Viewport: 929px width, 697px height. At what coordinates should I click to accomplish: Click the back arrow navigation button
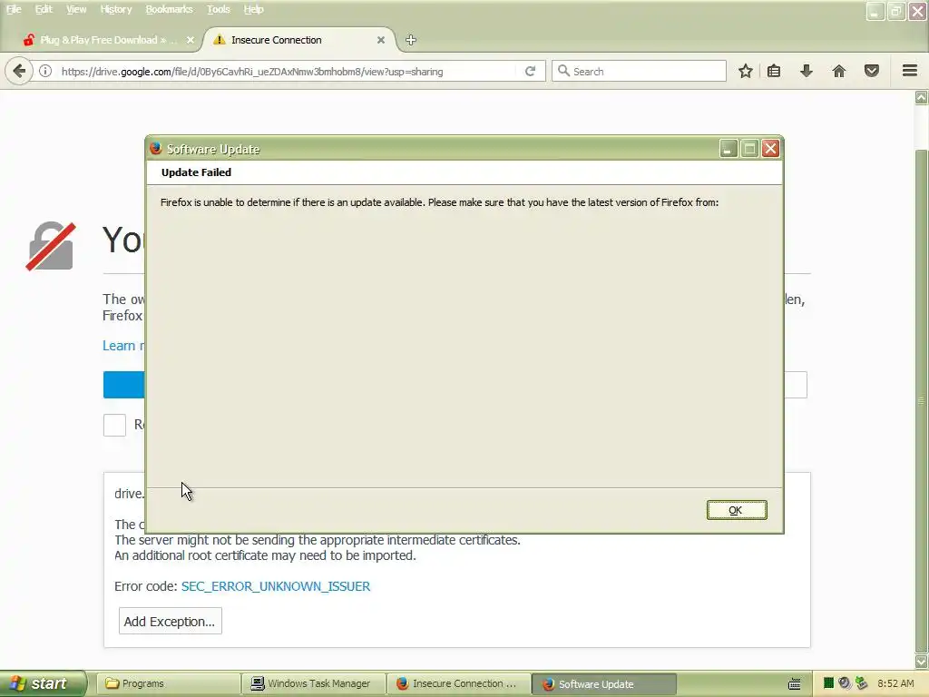point(19,71)
